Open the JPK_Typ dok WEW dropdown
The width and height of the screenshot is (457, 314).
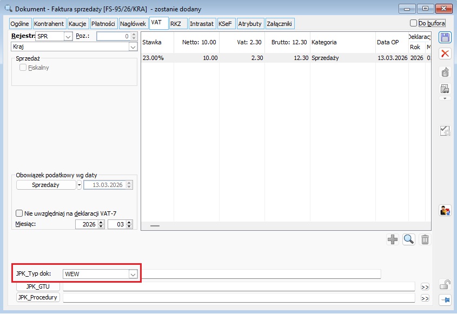click(133, 274)
